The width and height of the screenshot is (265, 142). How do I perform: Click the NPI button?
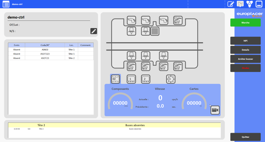pyautogui.click(x=245, y=41)
